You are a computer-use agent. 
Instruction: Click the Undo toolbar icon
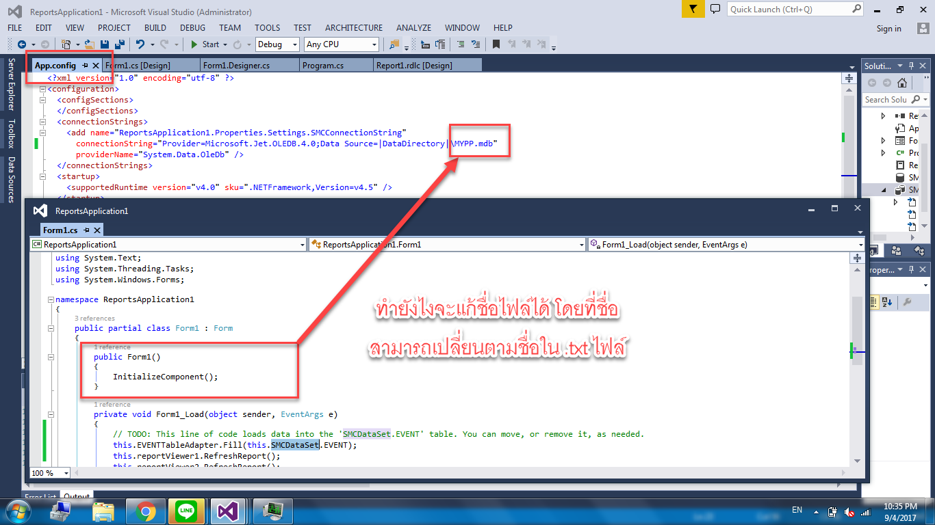coord(140,44)
